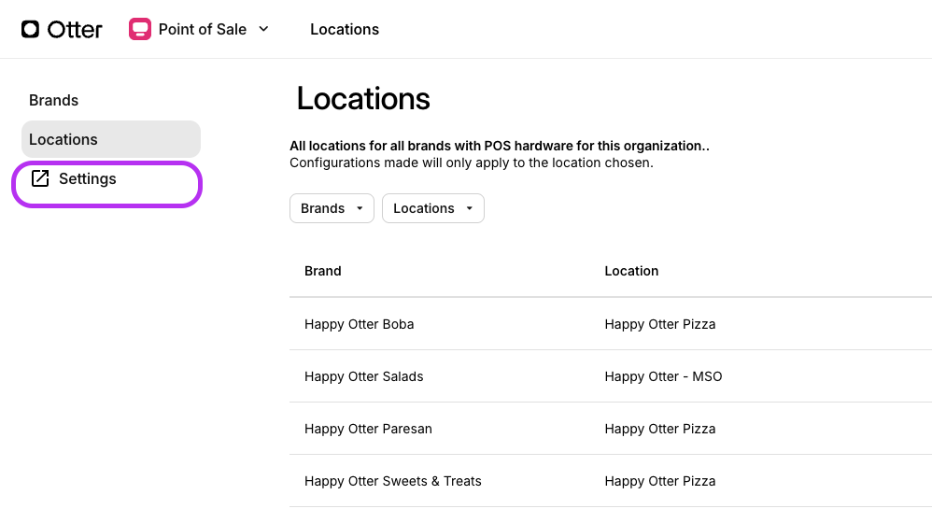The image size is (932, 523).
Task: Sort by Brand column header
Action: point(323,271)
